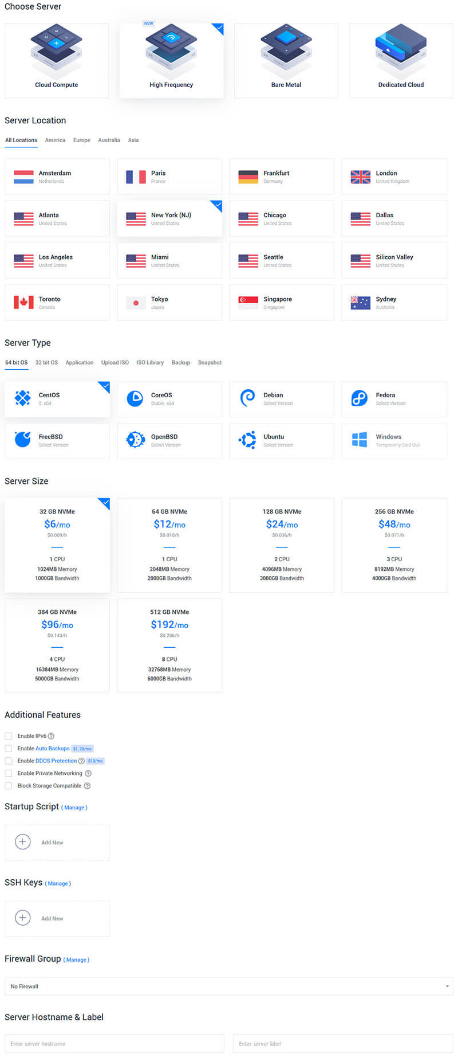This screenshot has width=458, height=1057.
Task: Enable the IPv6 checkbox
Action: (x=8, y=736)
